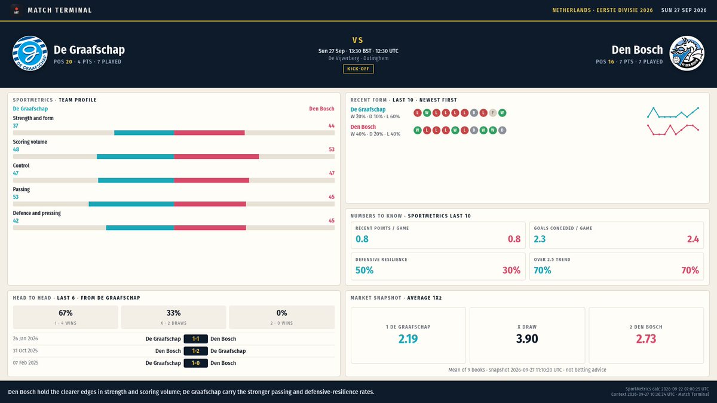Viewport: 717px width, 403px height.
Task: Click the red Scoring volume bar segment
Action: coord(216,156)
